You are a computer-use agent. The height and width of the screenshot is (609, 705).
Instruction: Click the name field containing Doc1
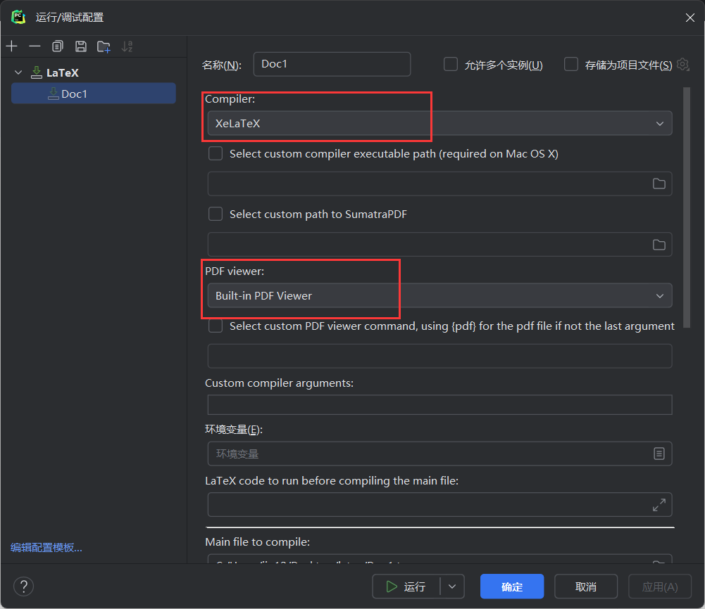[x=332, y=64]
